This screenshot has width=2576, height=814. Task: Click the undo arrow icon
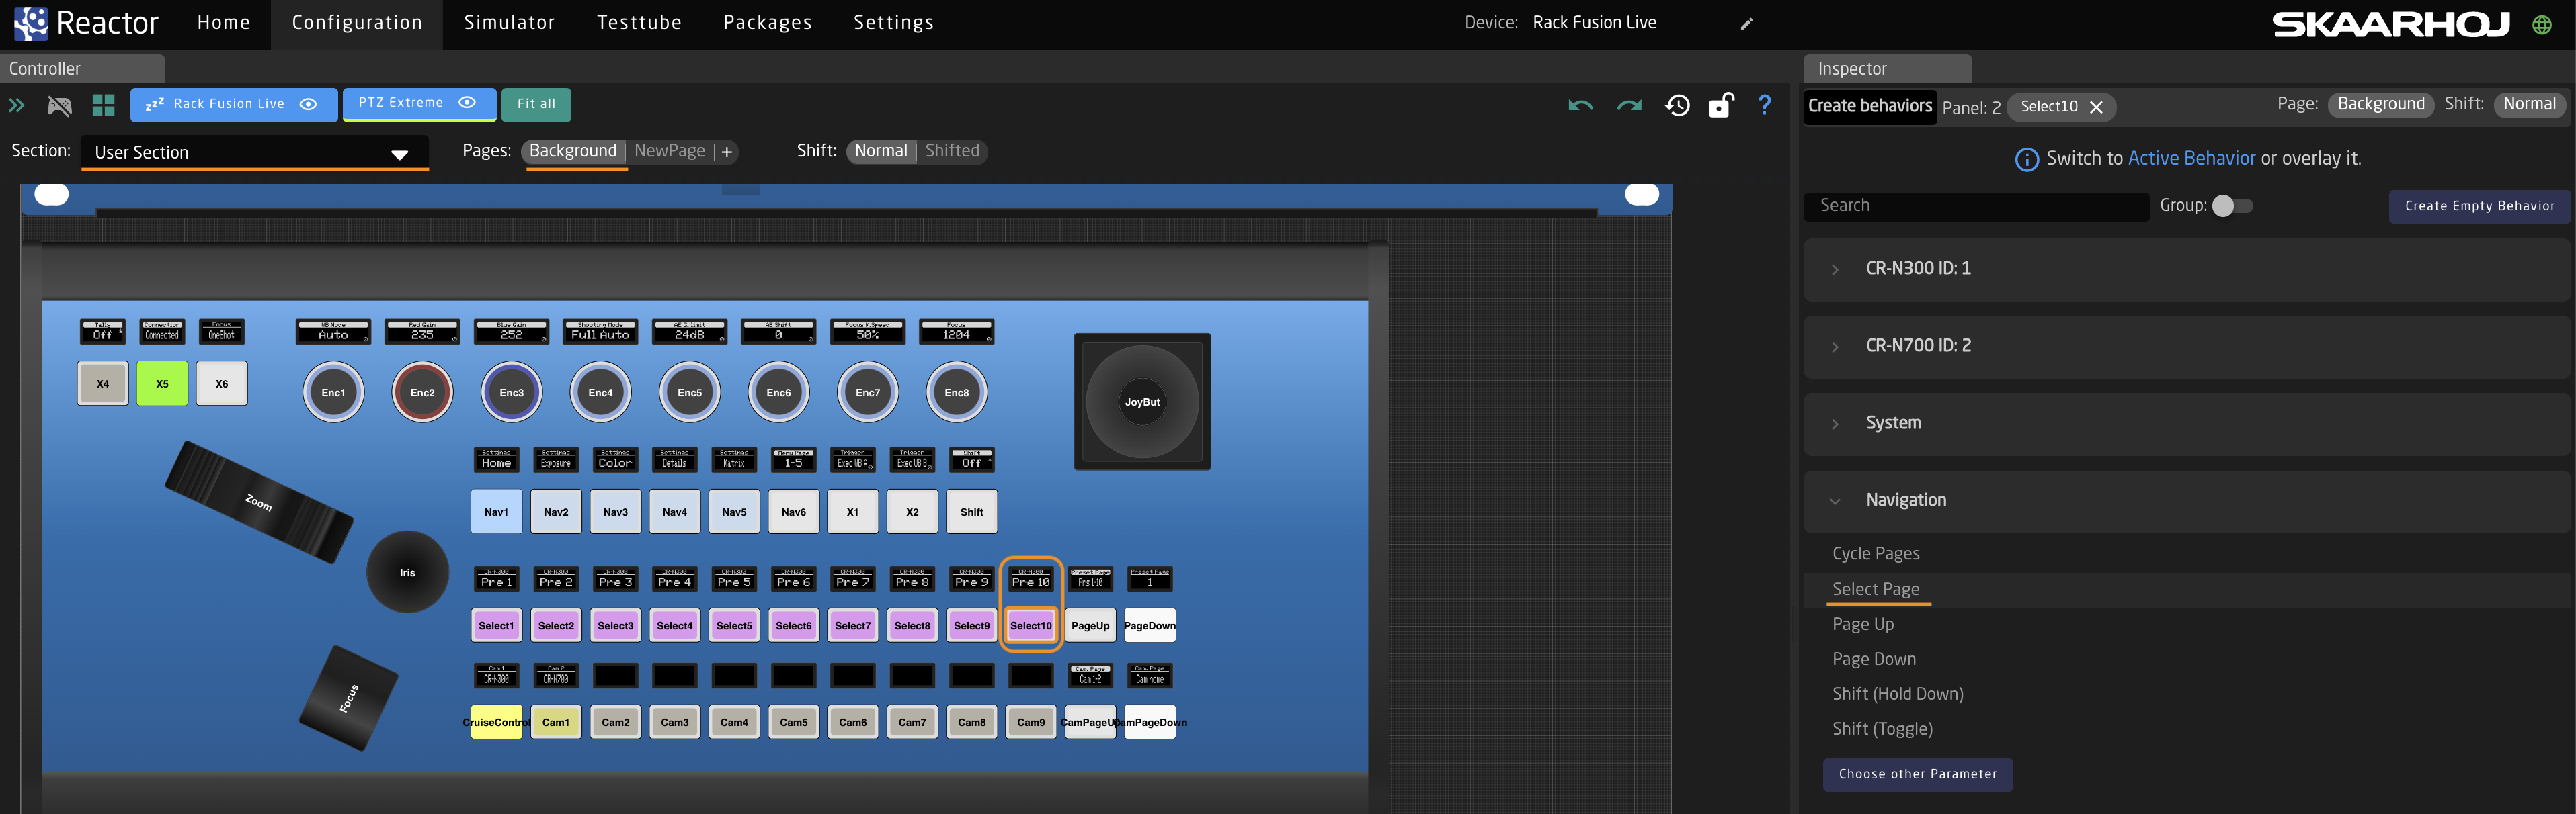(1580, 105)
